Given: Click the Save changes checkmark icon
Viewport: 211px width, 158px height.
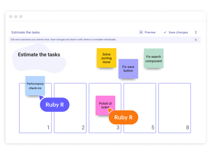Looking at the screenshot, I should click(165, 32).
